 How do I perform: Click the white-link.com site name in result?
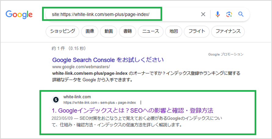pos(77,97)
